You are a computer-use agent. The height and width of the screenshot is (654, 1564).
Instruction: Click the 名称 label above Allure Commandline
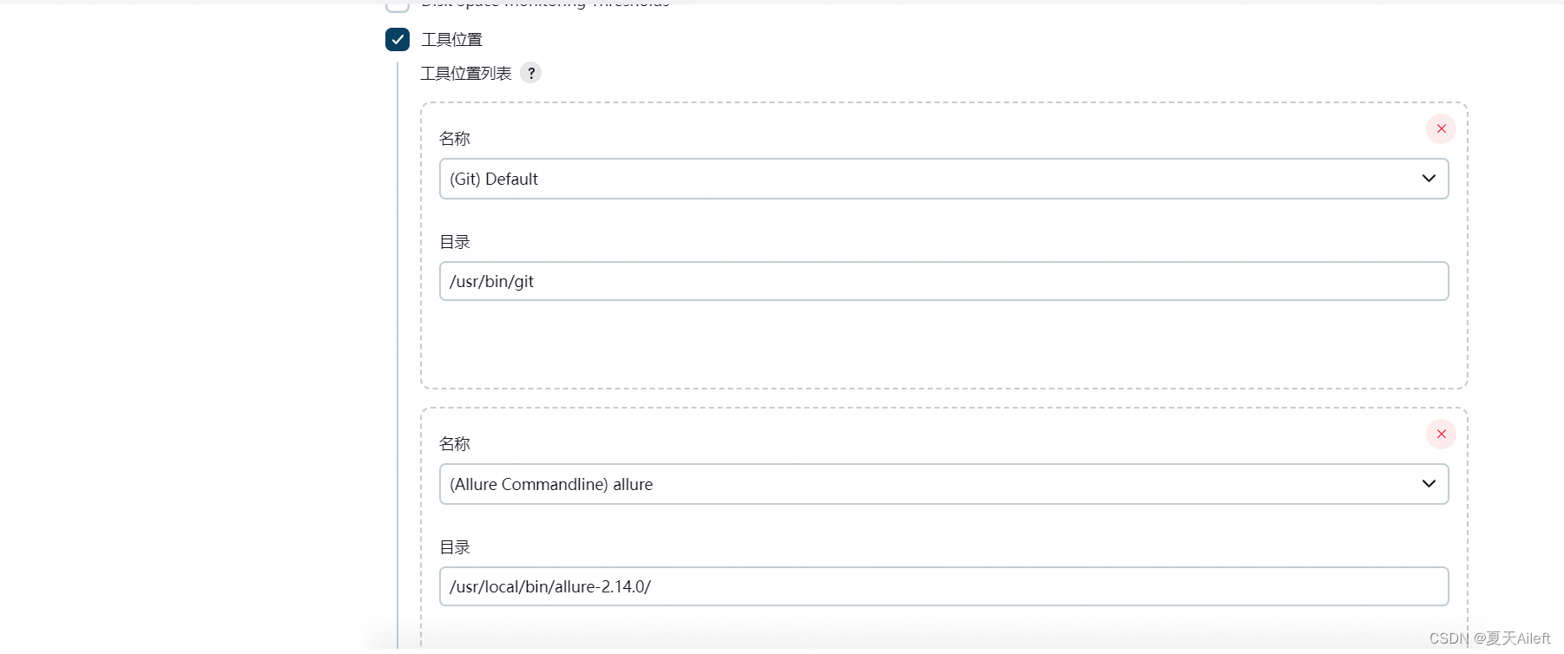(455, 444)
